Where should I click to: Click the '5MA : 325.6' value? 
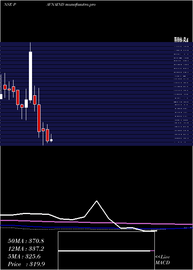tap(24, 256)
